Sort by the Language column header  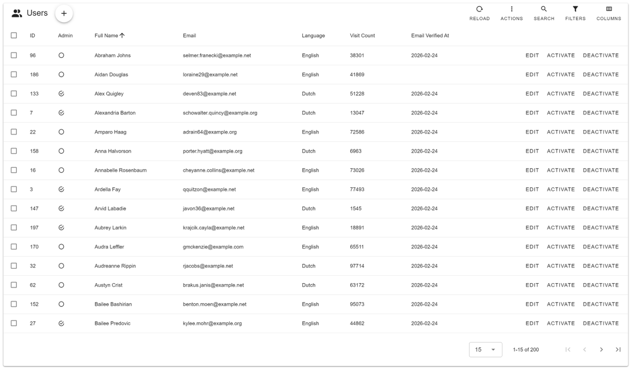click(313, 36)
